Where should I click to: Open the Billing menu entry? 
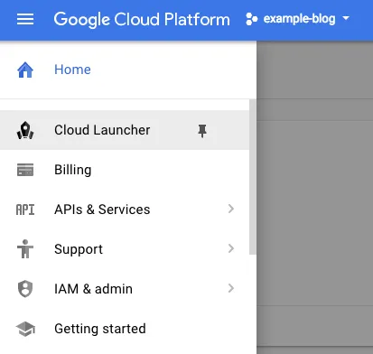pyautogui.click(x=125, y=170)
